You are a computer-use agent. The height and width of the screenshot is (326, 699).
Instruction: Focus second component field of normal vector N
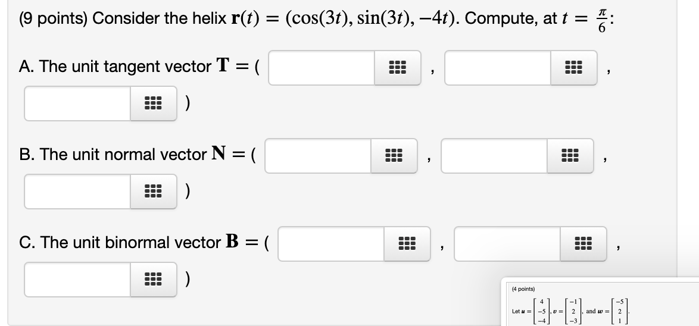click(495, 156)
